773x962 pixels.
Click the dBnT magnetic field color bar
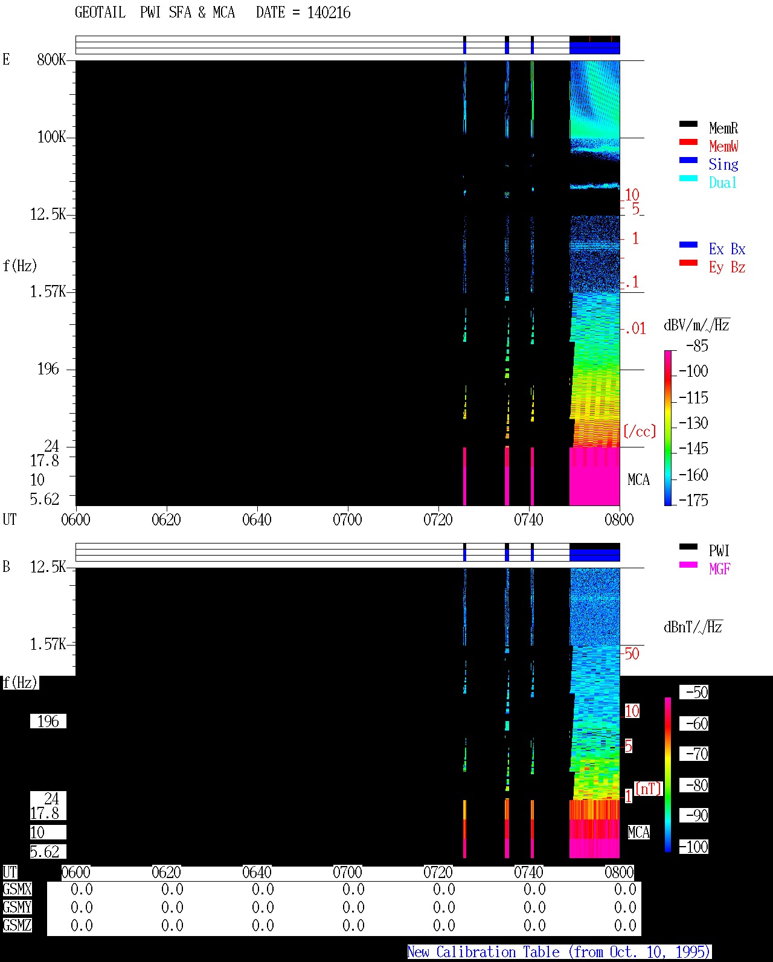pos(668,775)
